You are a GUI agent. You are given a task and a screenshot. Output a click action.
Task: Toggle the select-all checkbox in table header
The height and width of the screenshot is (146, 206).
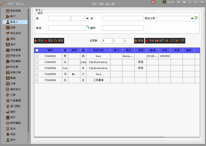tap(37, 50)
